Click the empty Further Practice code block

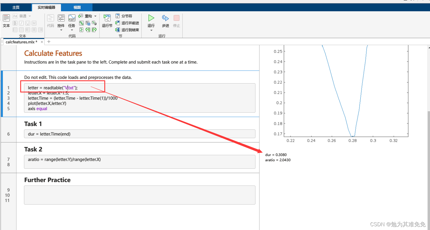click(140, 195)
